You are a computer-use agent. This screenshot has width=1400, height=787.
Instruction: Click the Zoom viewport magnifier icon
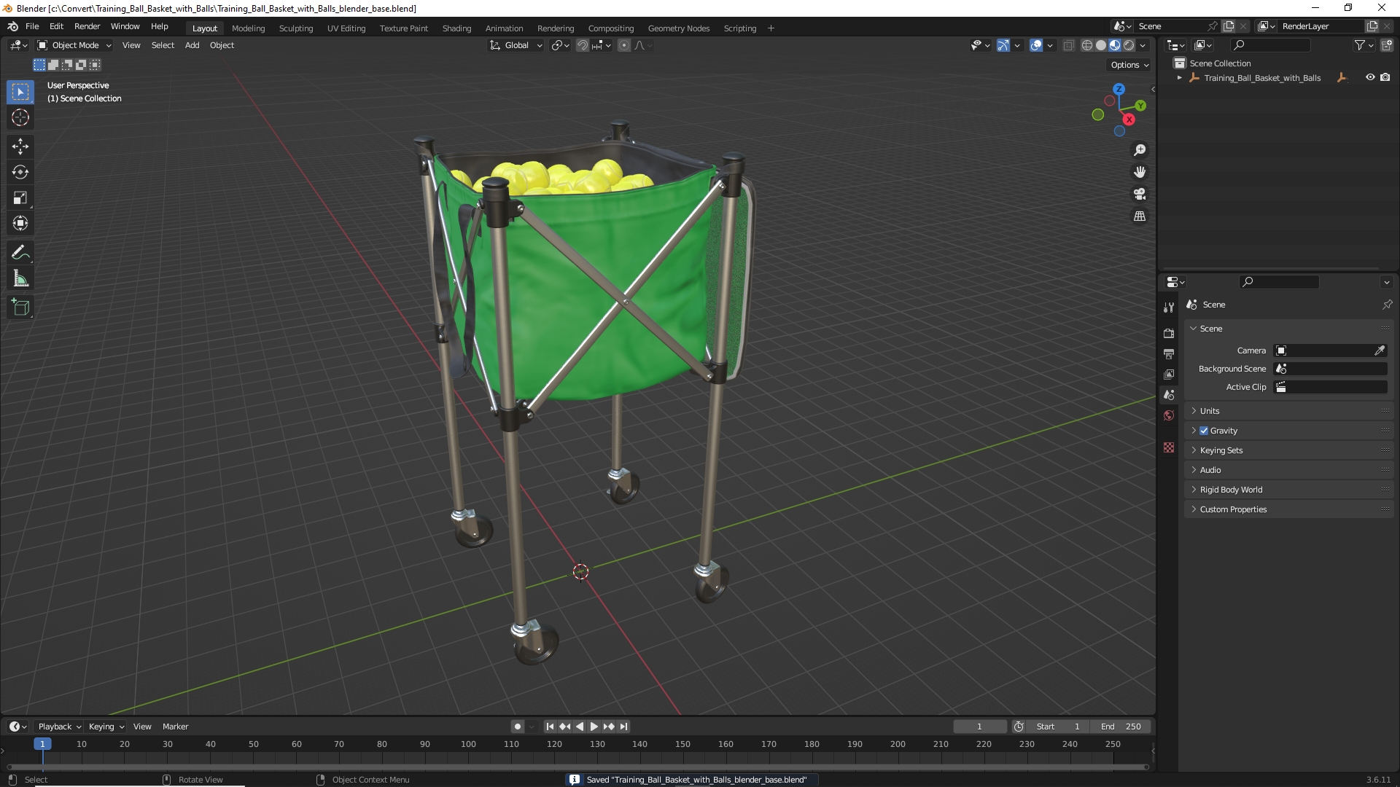tap(1140, 150)
